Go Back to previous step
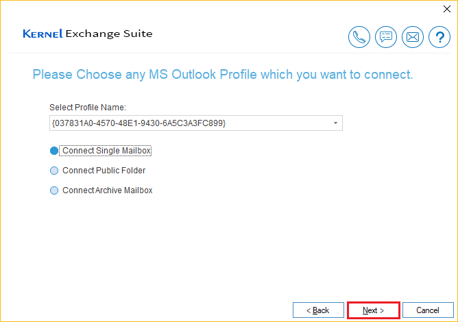Screen dimensions: 458x322 pos(318,310)
